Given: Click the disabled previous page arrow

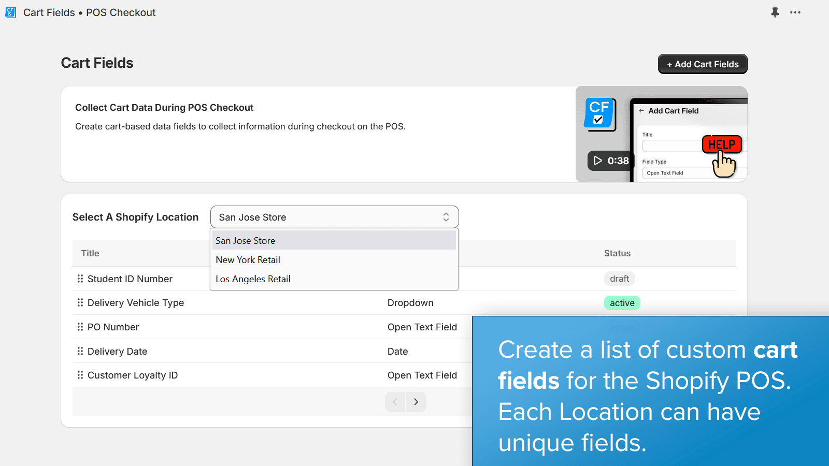Looking at the screenshot, I should (395, 402).
